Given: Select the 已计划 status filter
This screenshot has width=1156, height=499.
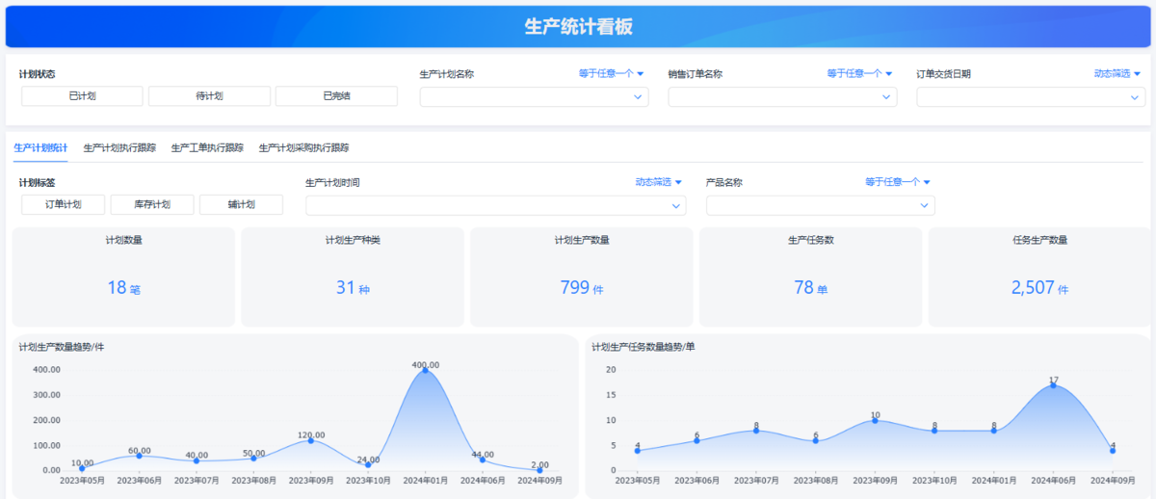Looking at the screenshot, I should tap(82, 96).
